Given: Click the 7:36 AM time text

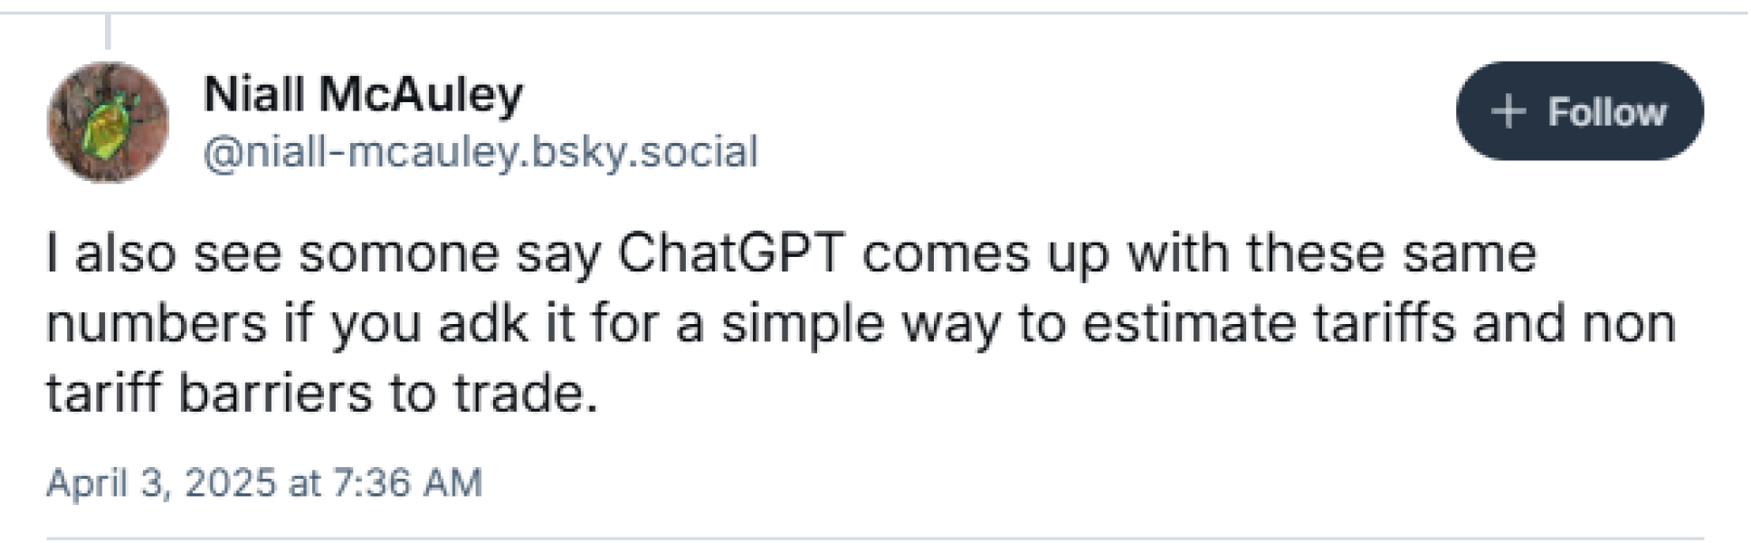Looking at the screenshot, I should tap(407, 482).
